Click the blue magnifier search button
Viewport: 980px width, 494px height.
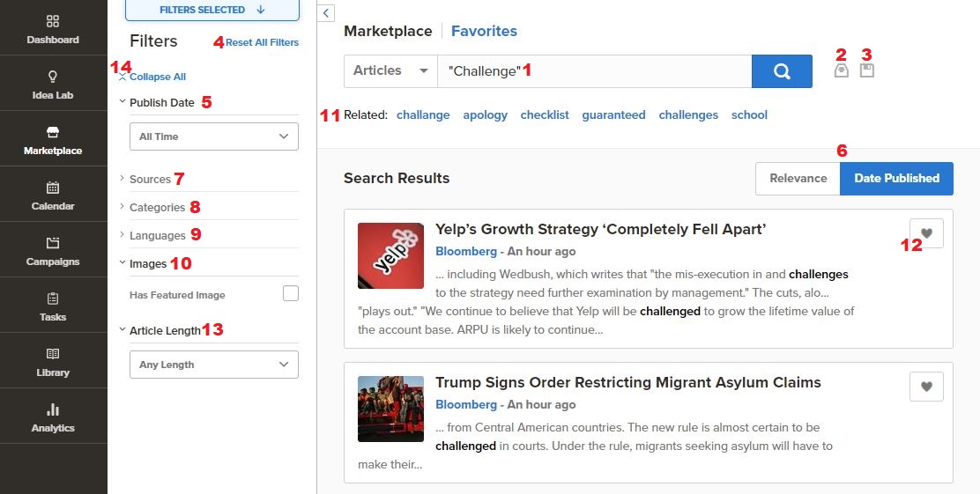coord(782,71)
